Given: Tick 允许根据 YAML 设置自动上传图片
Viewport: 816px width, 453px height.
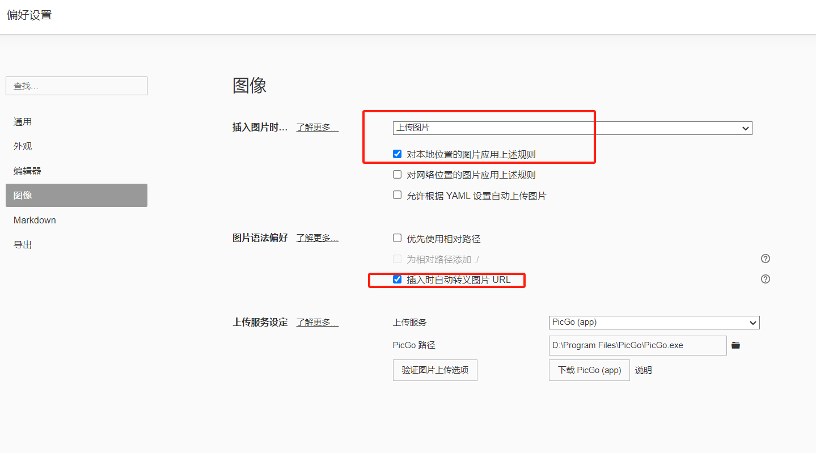Looking at the screenshot, I should (x=398, y=196).
